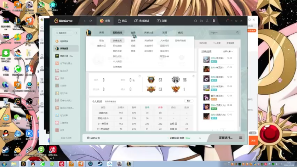The image size is (297, 167).
Task: Click the 更多 button in 个人战绩
Action: [x=189, y=101]
